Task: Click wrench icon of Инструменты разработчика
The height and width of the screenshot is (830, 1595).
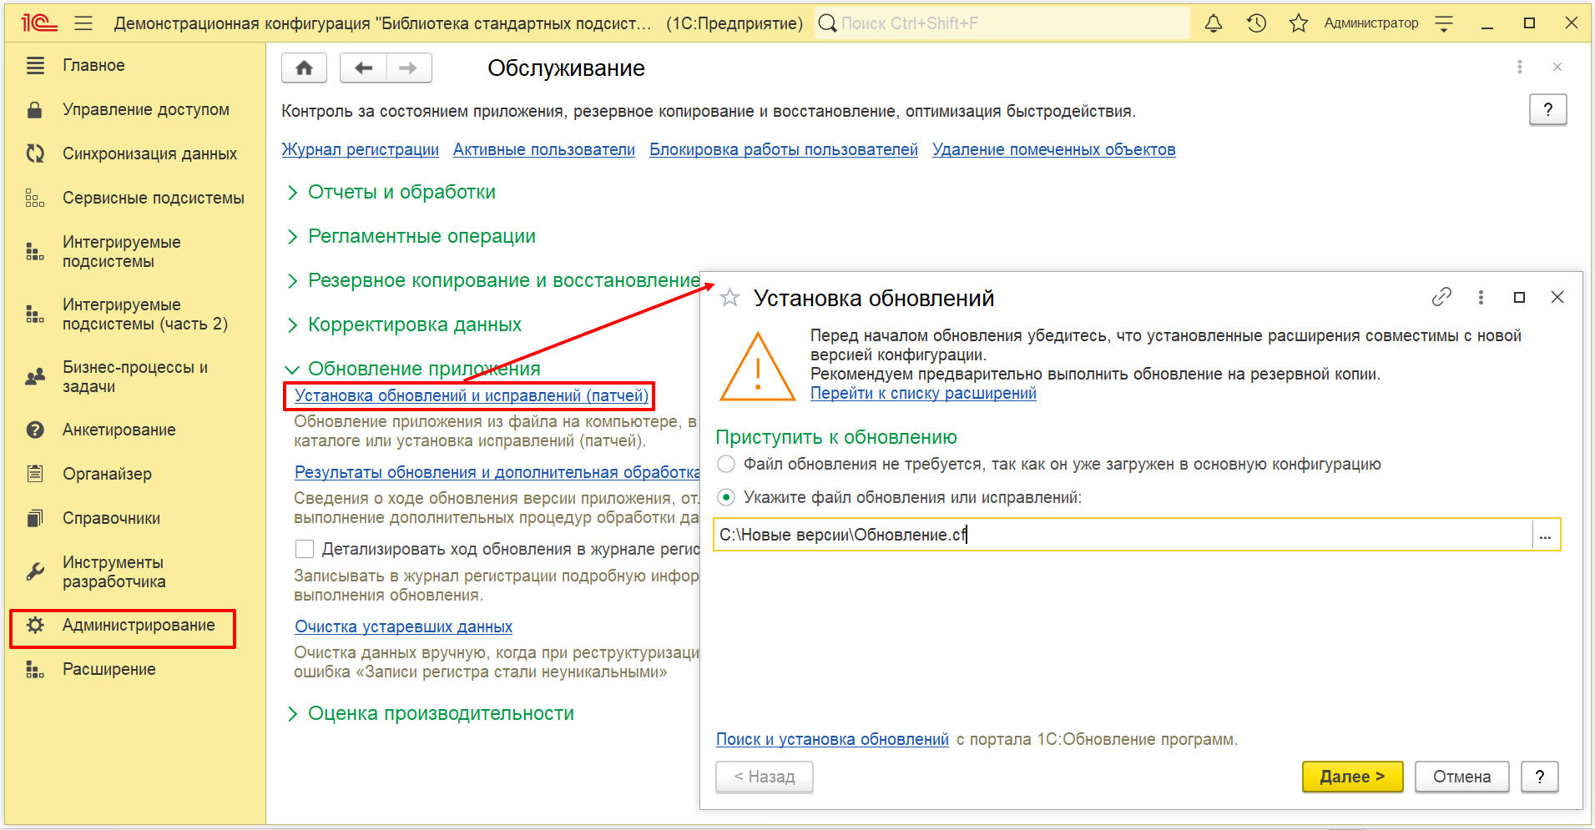Action: click(x=35, y=571)
